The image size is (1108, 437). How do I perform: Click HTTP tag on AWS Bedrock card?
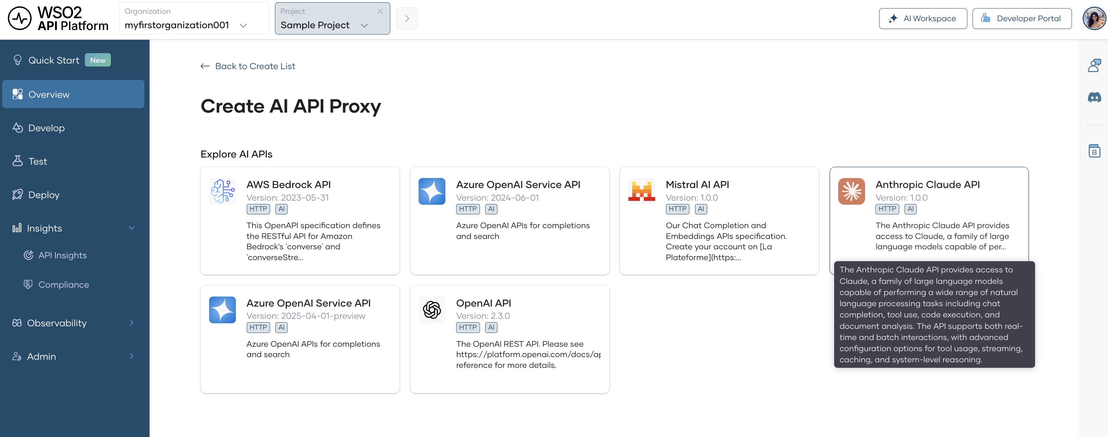click(258, 209)
